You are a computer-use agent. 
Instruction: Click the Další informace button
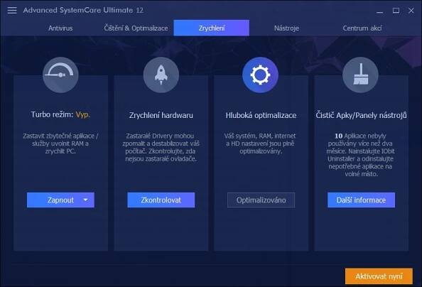tap(361, 200)
